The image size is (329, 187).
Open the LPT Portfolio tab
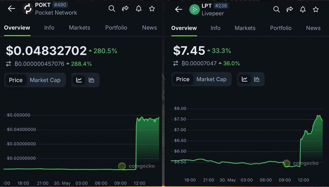tap(281, 28)
